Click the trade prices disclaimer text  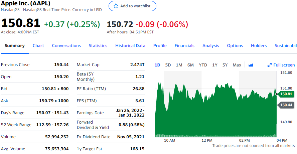pyautogui.click(x=254, y=146)
